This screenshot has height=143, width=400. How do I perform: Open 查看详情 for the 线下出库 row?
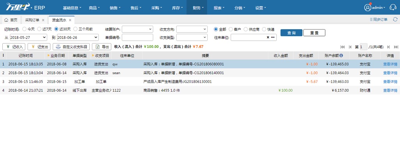(390, 91)
